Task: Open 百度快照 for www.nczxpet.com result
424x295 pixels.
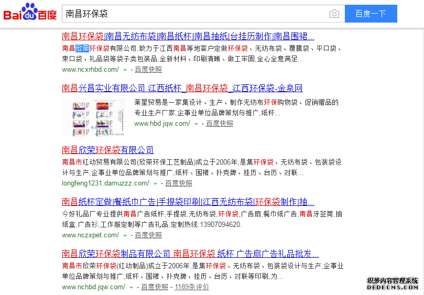Action: click(x=148, y=235)
